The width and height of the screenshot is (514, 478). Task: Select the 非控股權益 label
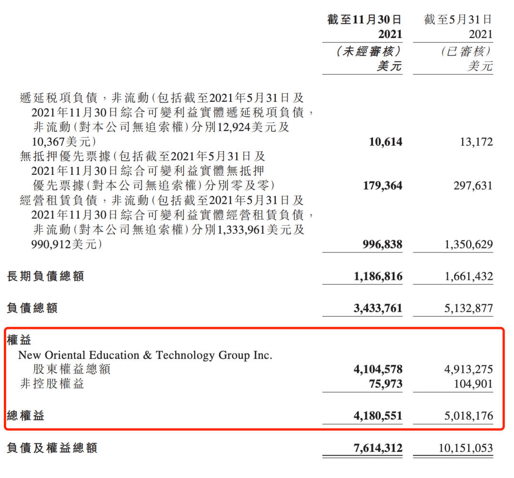coord(52,384)
